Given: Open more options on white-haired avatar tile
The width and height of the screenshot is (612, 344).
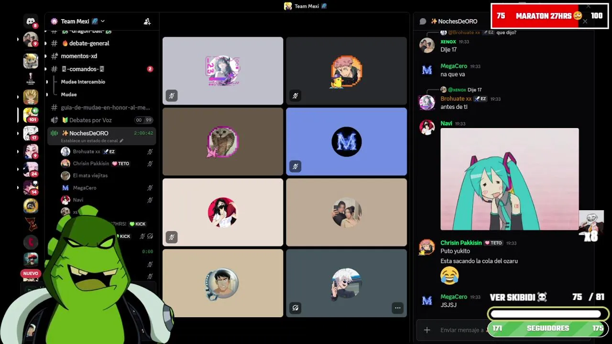Looking at the screenshot, I should [x=397, y=308].
